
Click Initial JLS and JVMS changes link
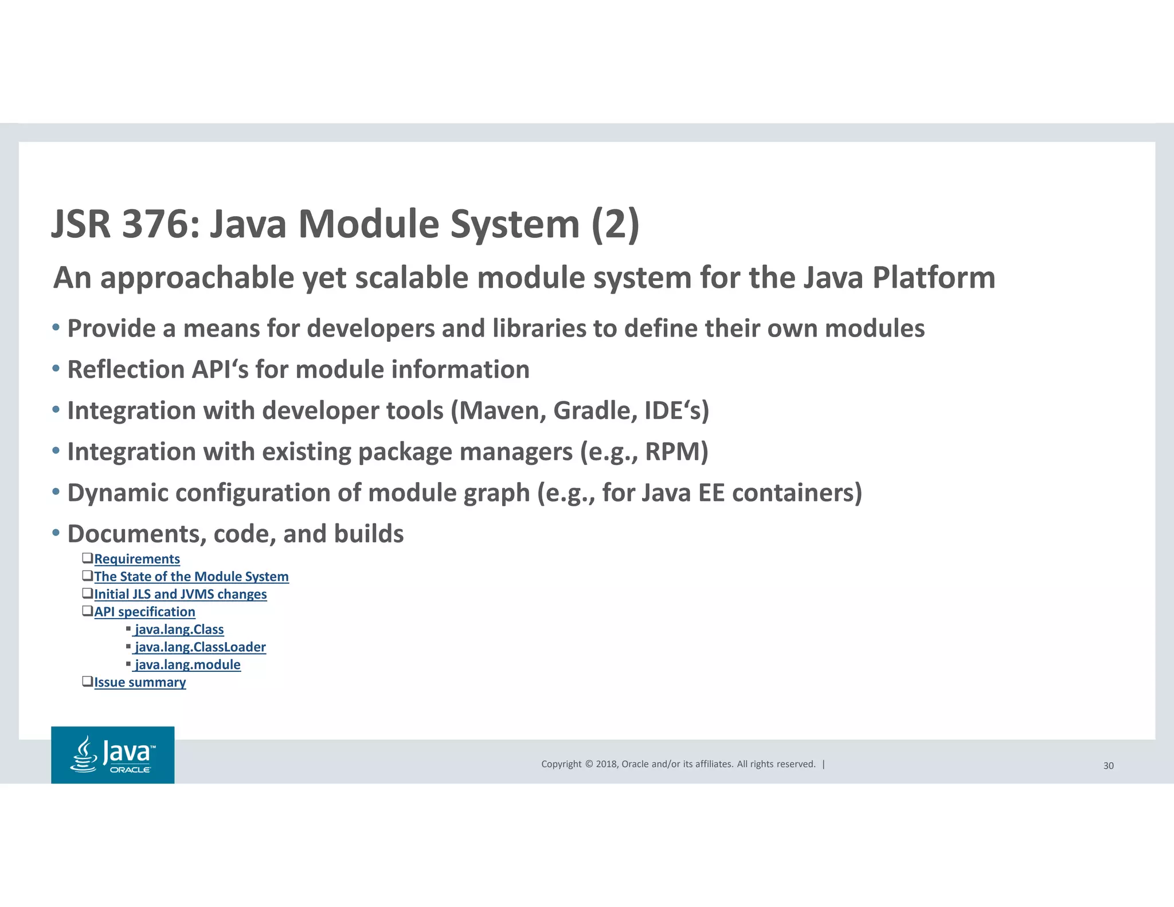[x=180, y=595]
